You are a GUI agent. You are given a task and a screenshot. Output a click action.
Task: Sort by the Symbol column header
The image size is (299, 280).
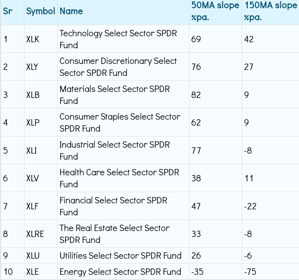(40, 11)
